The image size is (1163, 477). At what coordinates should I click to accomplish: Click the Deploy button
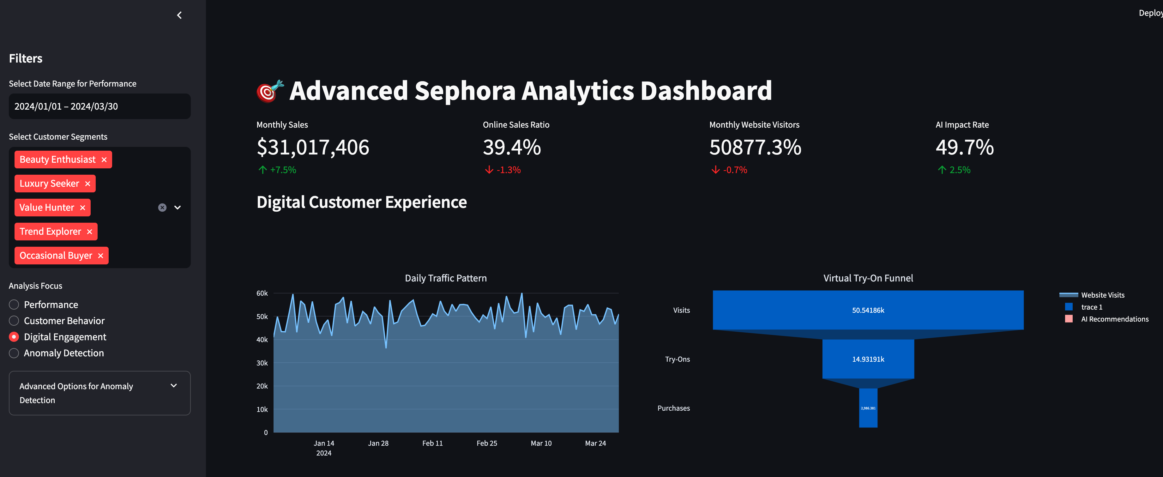(x=1150, y=13)
